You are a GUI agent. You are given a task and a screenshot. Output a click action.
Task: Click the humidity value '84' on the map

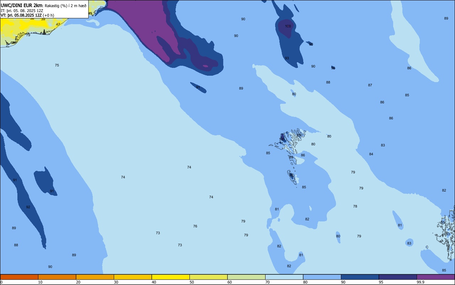pyautogui.click(x=371, y=154)
